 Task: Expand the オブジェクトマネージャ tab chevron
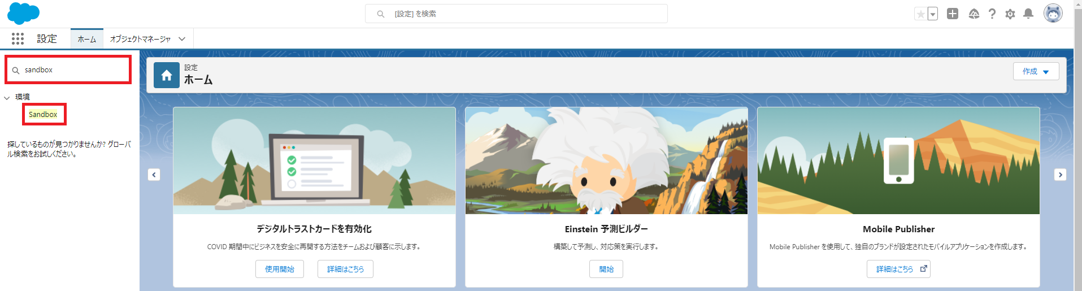pos(182,39)
